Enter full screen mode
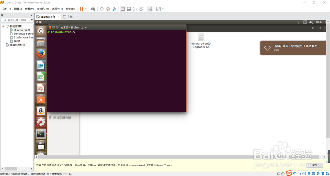 (x=135, y=9)
